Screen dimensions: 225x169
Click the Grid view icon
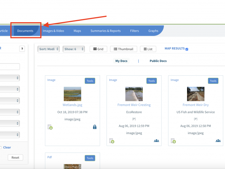95,49
